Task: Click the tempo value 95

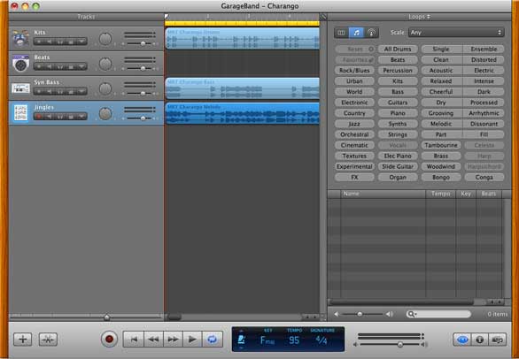Action: pyautogui.click(x=293, y=340)
